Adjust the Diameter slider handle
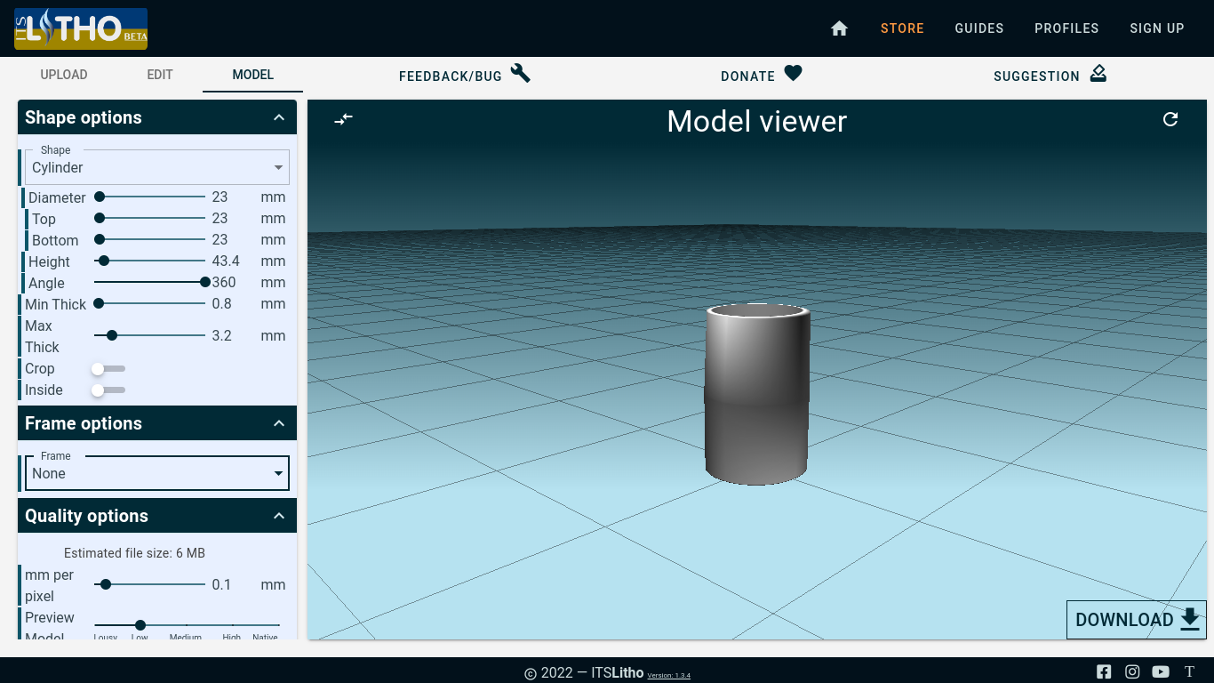1214x683 pixels. pos(100,197)
